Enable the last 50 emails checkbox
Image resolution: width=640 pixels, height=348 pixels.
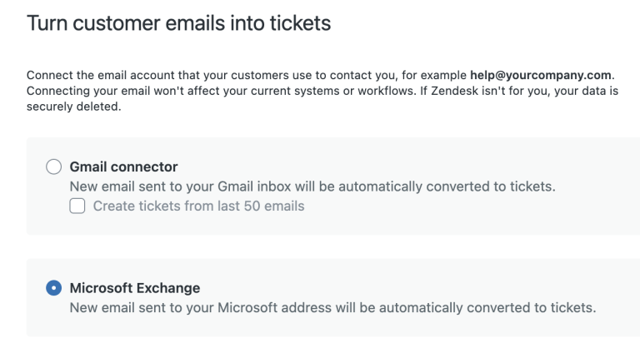pyautogui.click(x=77, y=206)
